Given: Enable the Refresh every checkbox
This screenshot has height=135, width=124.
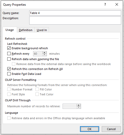Looking at the screenshot, I should pos(9,54).
